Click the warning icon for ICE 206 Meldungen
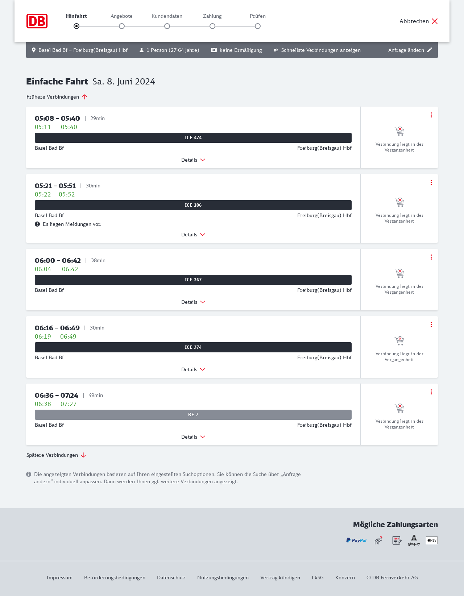 coord(37,224)
